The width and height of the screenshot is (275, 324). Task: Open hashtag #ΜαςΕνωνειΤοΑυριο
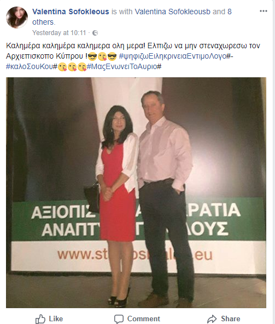click(124, 66)
